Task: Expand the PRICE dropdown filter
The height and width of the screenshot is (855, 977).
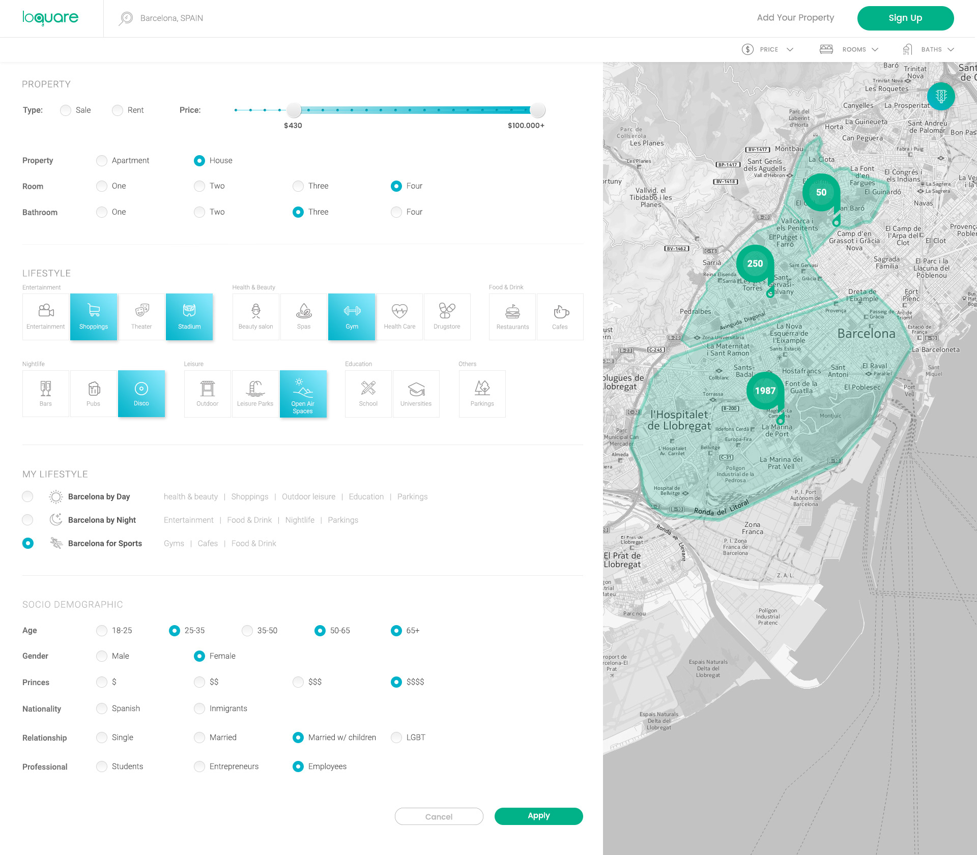Action: (768, 49)
